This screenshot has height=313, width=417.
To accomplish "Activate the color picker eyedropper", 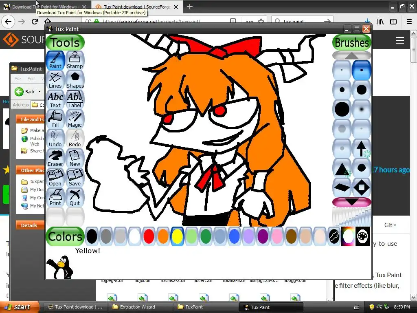I will coord(334,236).
